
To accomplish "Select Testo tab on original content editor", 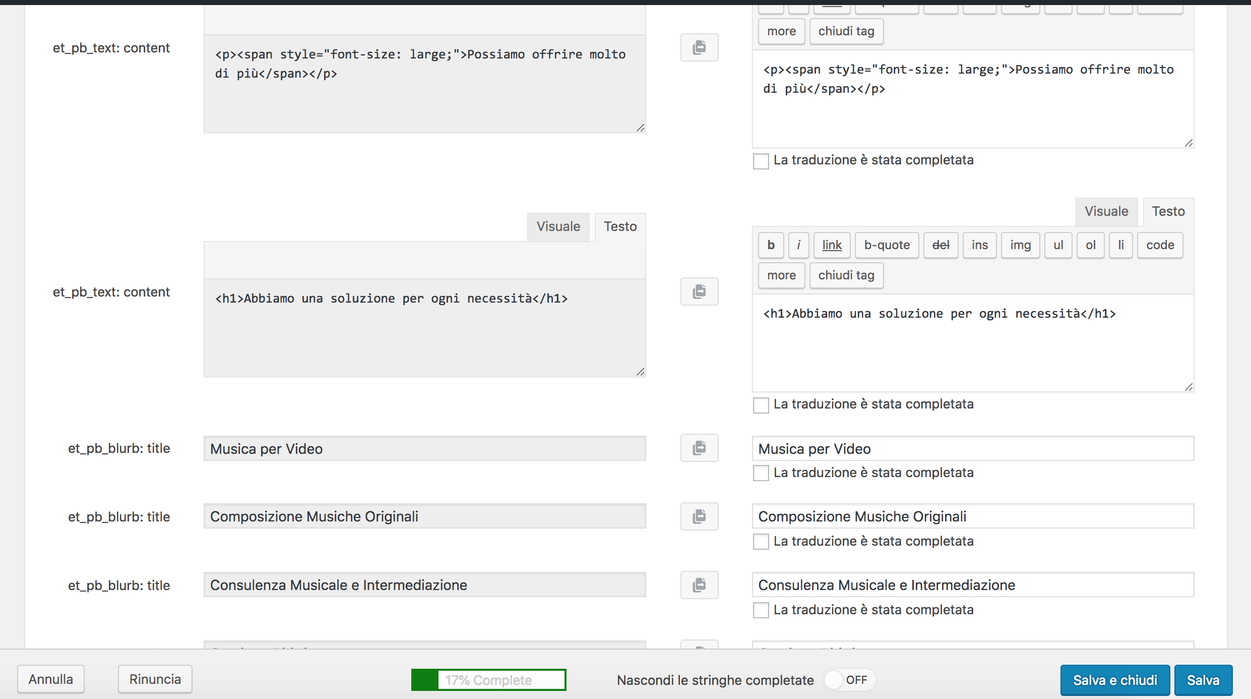I will pyautogui.click(x=620, y=226).
